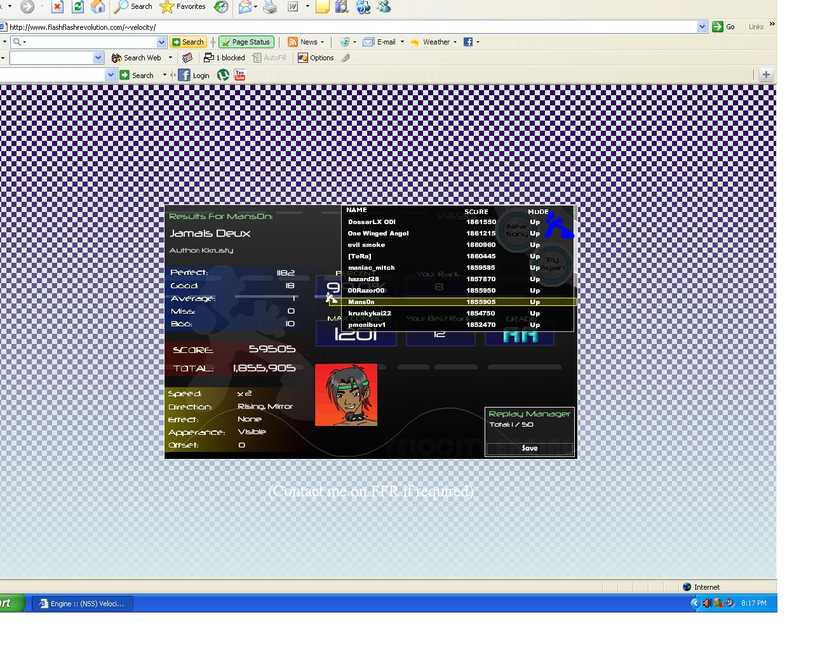Open the YouTube toolbar icon
The width and height of the screenshot is (813, 650).
239,75
